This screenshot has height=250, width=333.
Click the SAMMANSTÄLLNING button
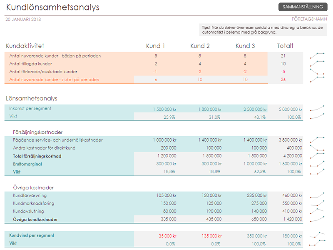coord(303,7)
